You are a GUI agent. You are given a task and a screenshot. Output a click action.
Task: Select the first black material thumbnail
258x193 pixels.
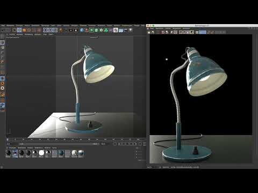coord(9,153)
